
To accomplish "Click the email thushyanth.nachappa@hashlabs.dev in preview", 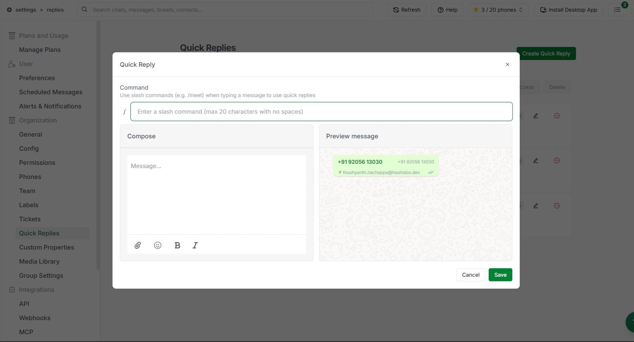I will [x=381, y=173].
